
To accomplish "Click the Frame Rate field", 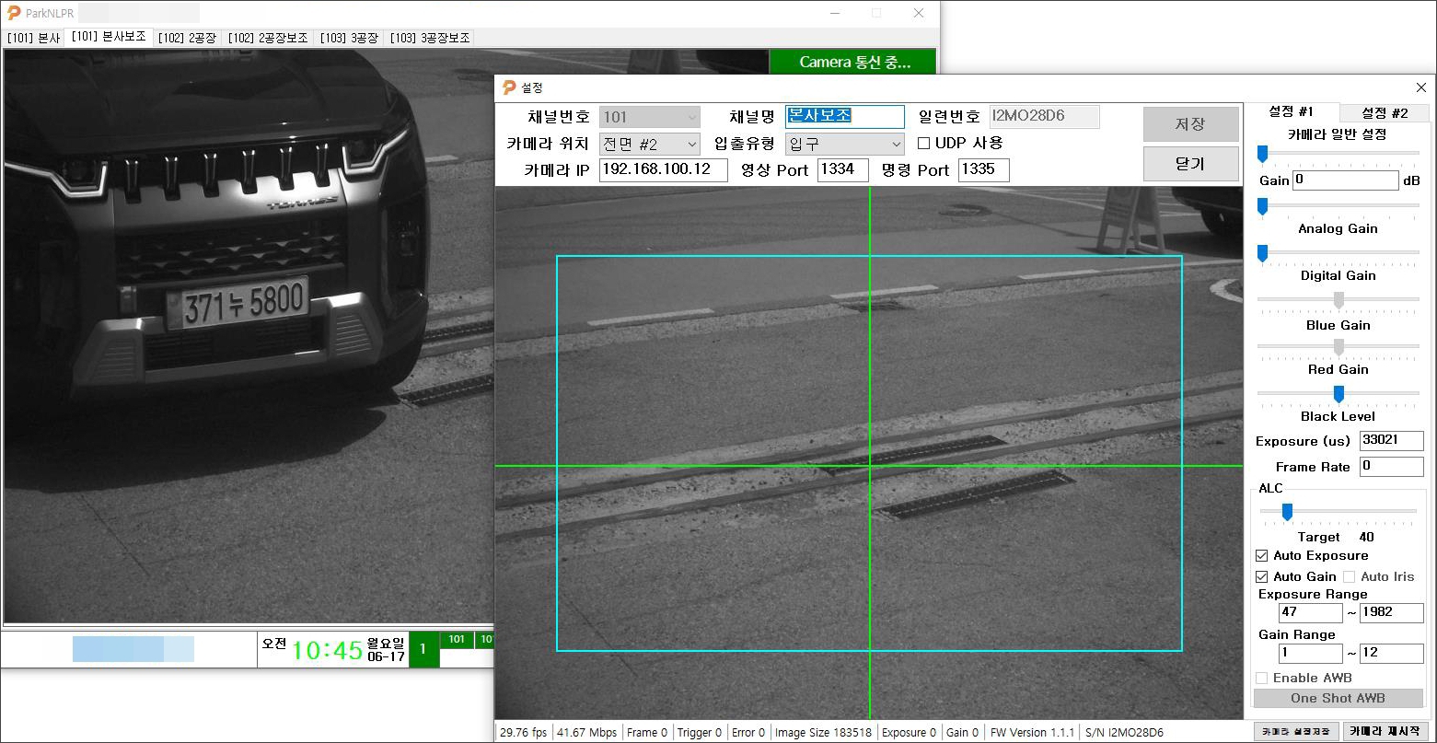I will [1392, 467].
